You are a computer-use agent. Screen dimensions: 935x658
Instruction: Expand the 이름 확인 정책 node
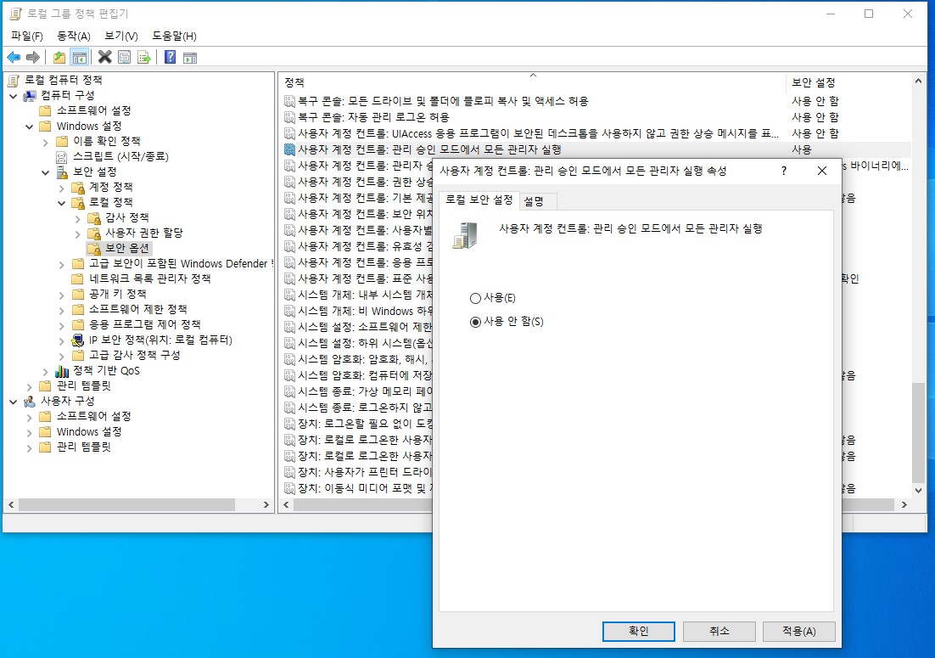point(45,142)
